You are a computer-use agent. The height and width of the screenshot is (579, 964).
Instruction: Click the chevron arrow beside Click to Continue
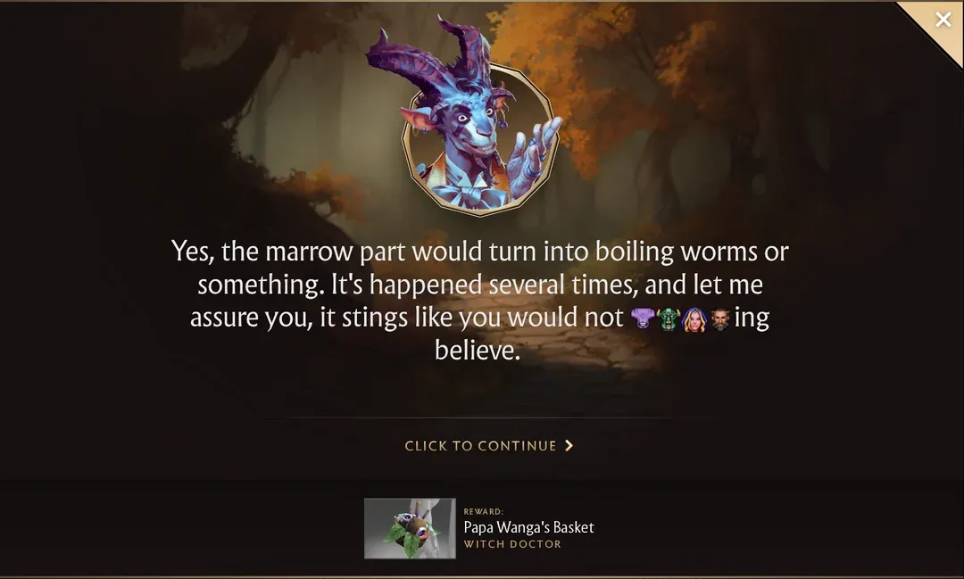tap(569, 445)
